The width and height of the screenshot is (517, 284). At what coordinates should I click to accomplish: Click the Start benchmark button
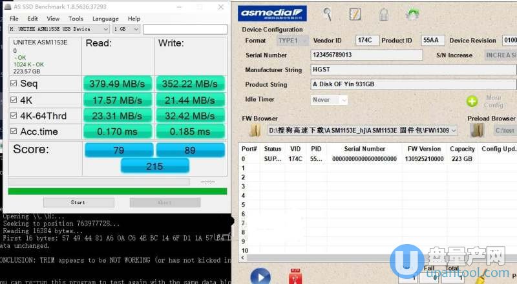(78, 202)
